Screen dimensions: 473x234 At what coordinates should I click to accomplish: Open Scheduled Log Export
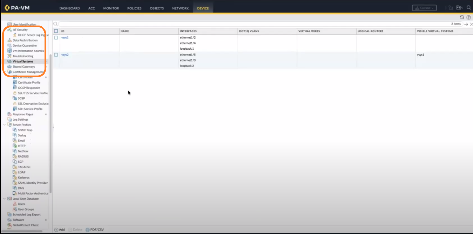pos(27,214)
